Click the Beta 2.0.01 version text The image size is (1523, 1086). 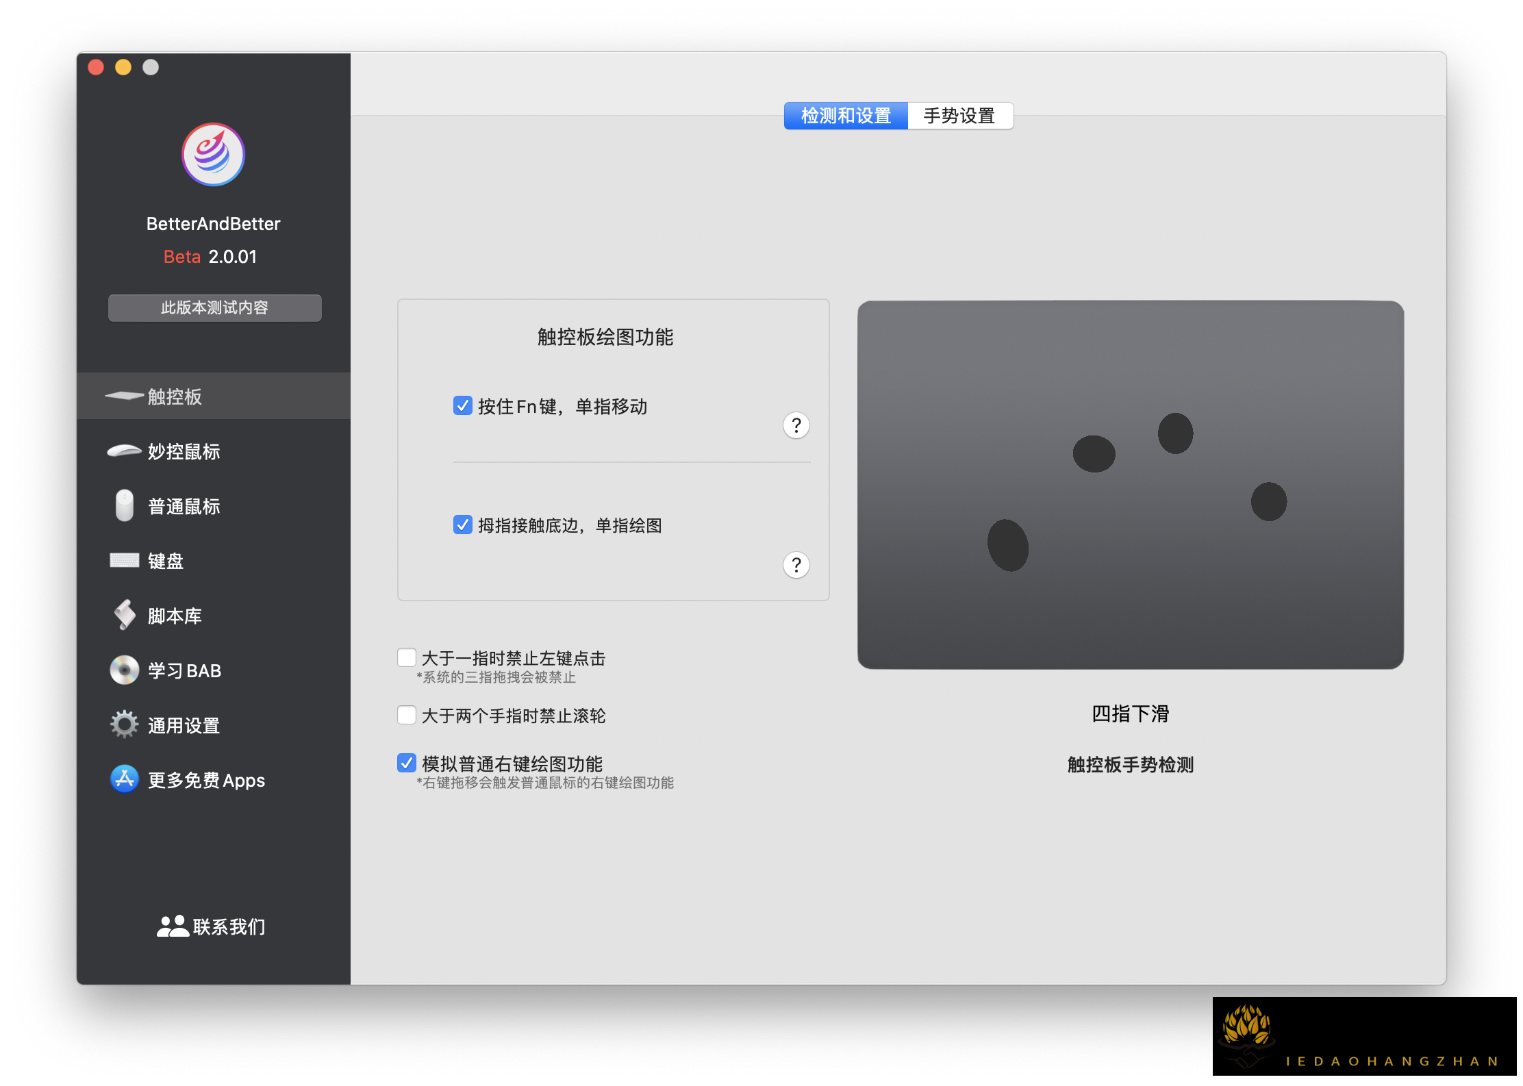point(210,257)
